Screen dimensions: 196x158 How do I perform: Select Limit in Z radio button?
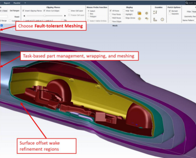click(x=44, y=21)
